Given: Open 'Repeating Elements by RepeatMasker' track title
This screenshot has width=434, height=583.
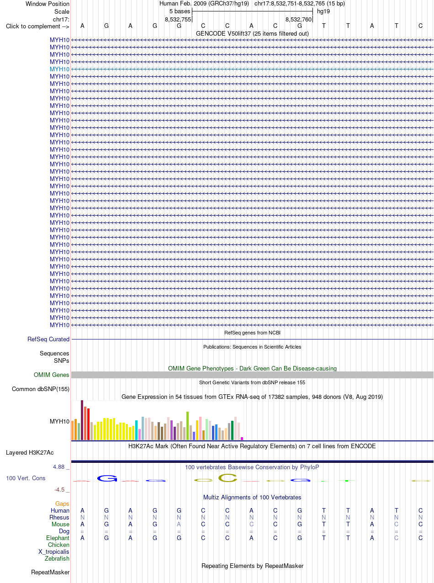Looking at the screenshot, I should tap(252, 566).
